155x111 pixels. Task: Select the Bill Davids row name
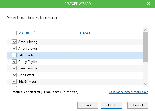[x=26, y=55]
